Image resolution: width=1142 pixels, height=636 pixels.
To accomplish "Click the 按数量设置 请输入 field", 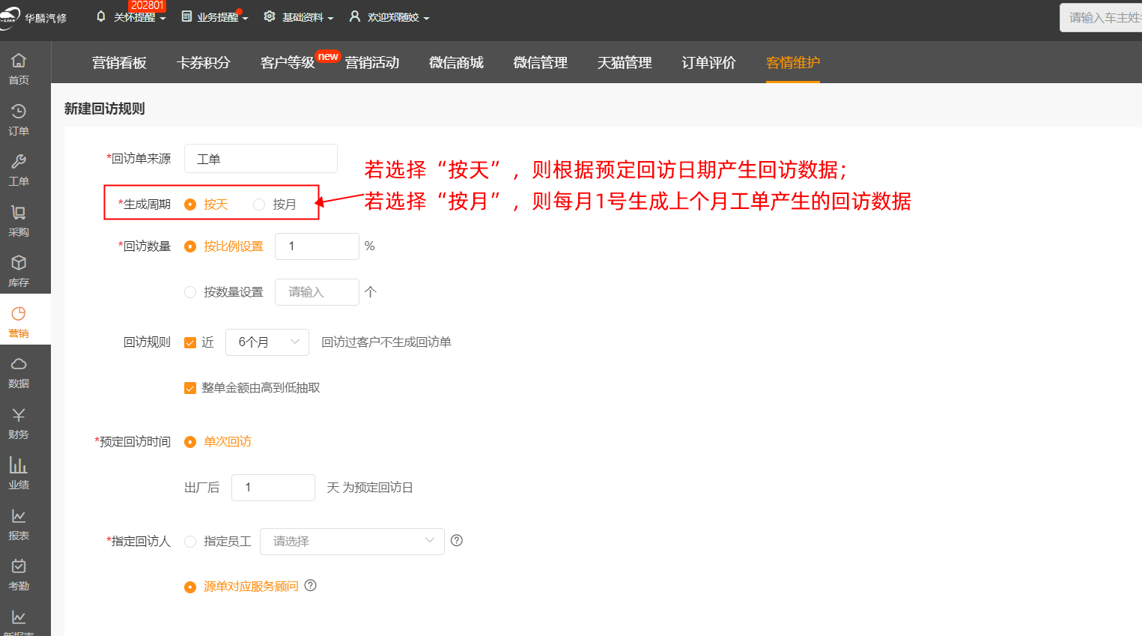I will click(317, 291).
